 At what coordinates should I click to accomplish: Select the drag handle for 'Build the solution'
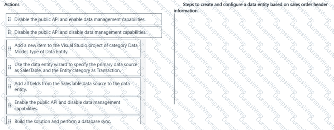pos(9,122)
